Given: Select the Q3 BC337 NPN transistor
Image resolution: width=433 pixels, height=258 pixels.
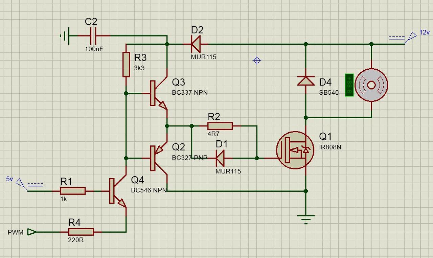Looking at the screenshot, I should pos(159,93).
